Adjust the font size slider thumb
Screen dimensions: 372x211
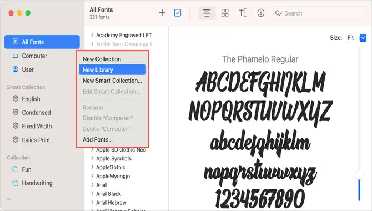coord(359,175)
